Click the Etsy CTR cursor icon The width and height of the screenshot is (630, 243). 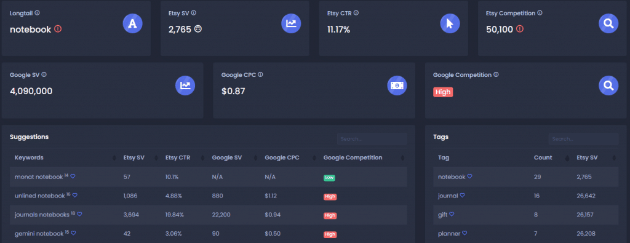pyautogui.click(x=450, y=23)
